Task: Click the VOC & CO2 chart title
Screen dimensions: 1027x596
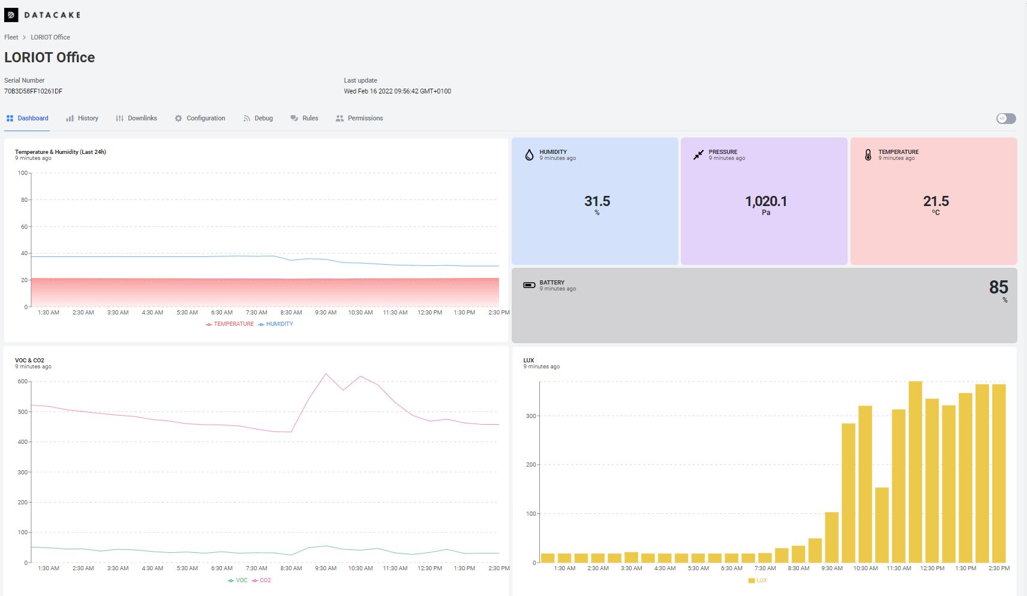Action: [x=29, y=361]
